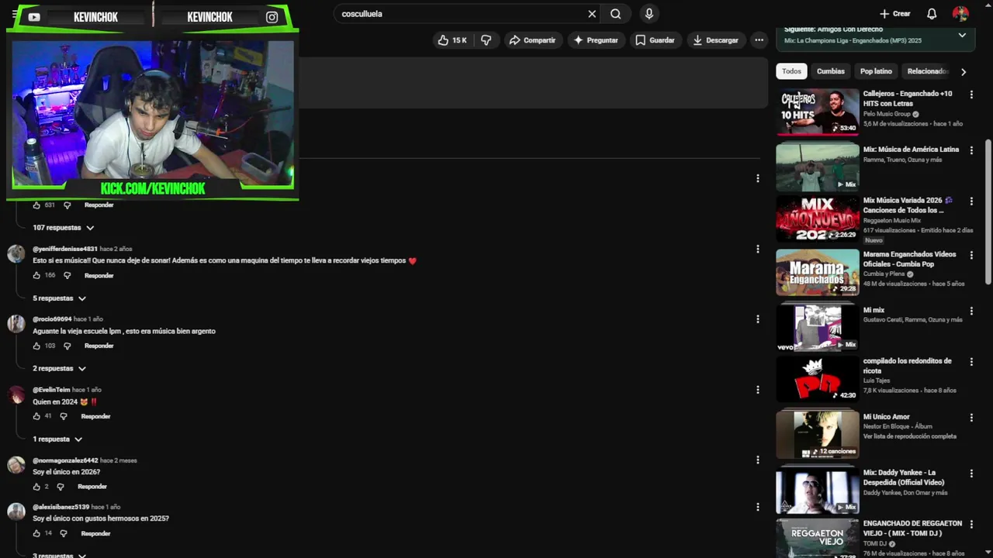Dislike rocio69694's comment

coord(67,346)
